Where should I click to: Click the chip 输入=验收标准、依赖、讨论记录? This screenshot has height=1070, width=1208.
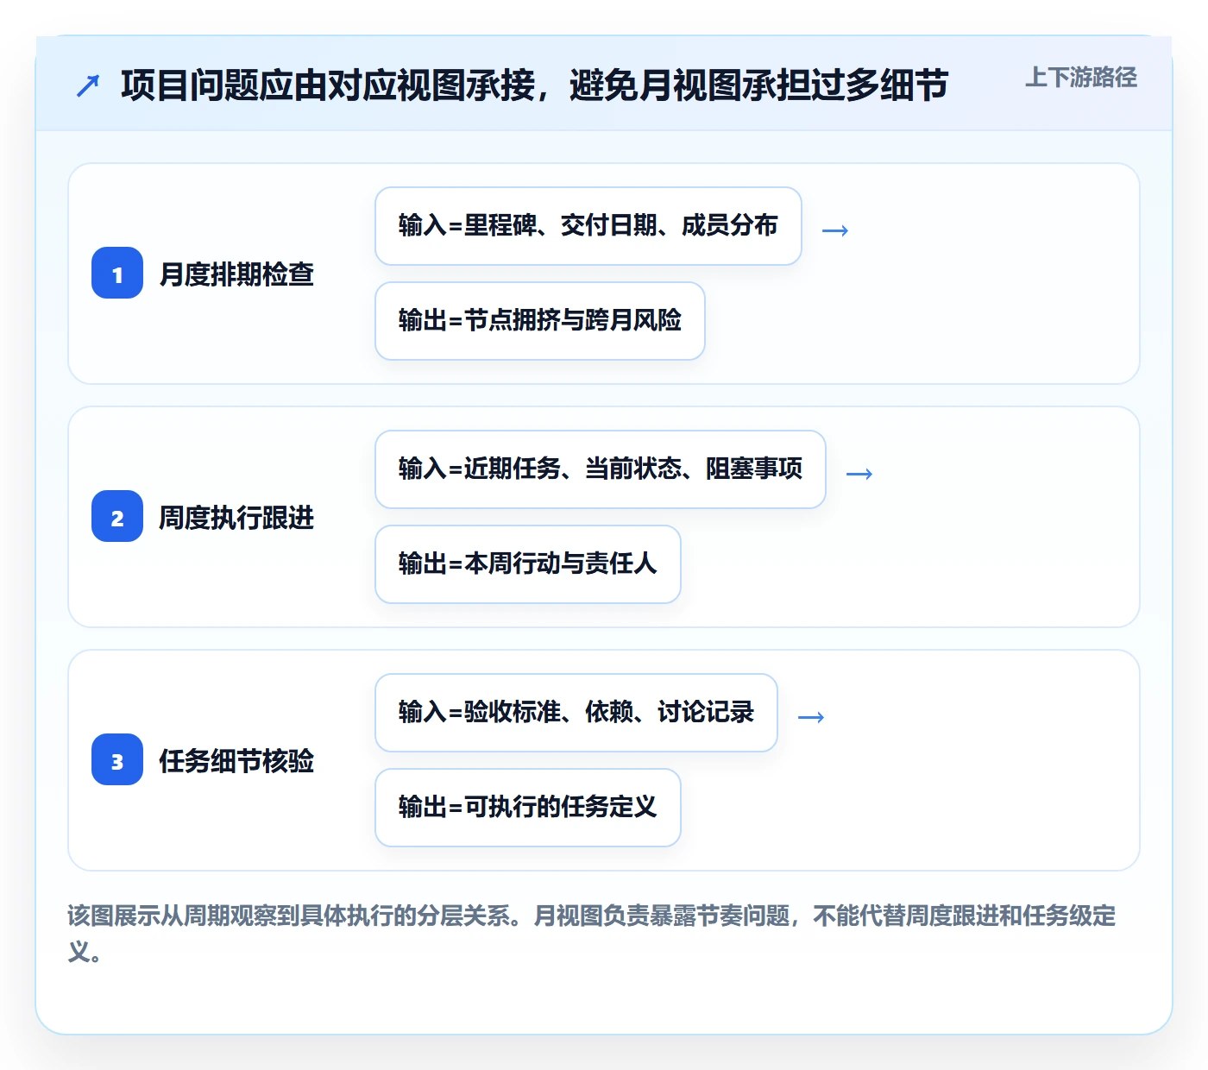point(576,713)
